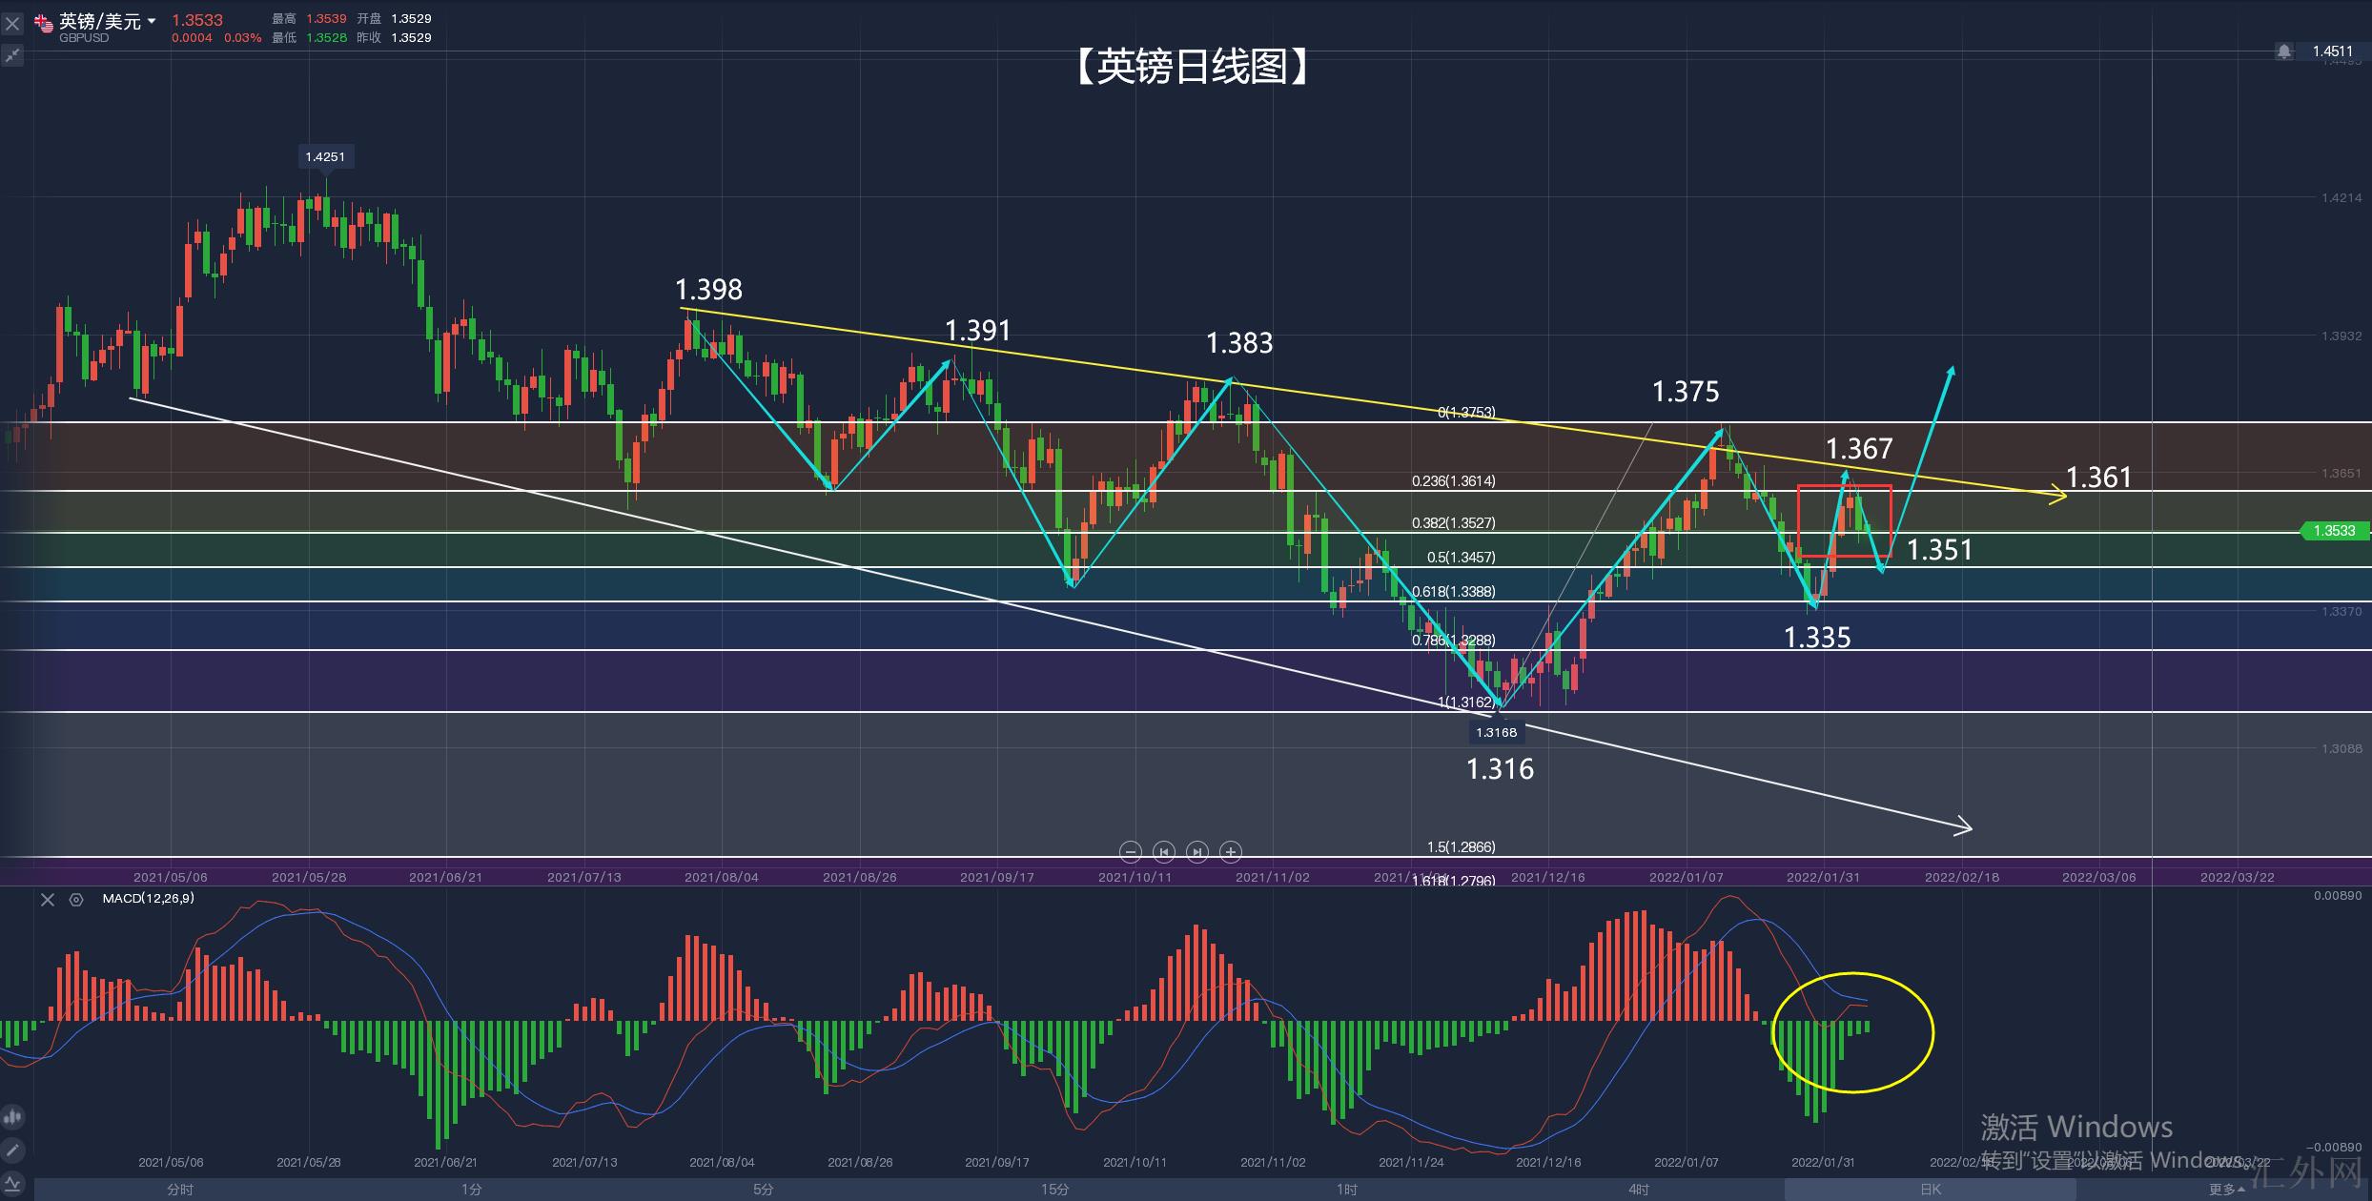Click the collapse/shrink chart icon at top-left
This screenshot has width=2372, height=1201.
12,56
